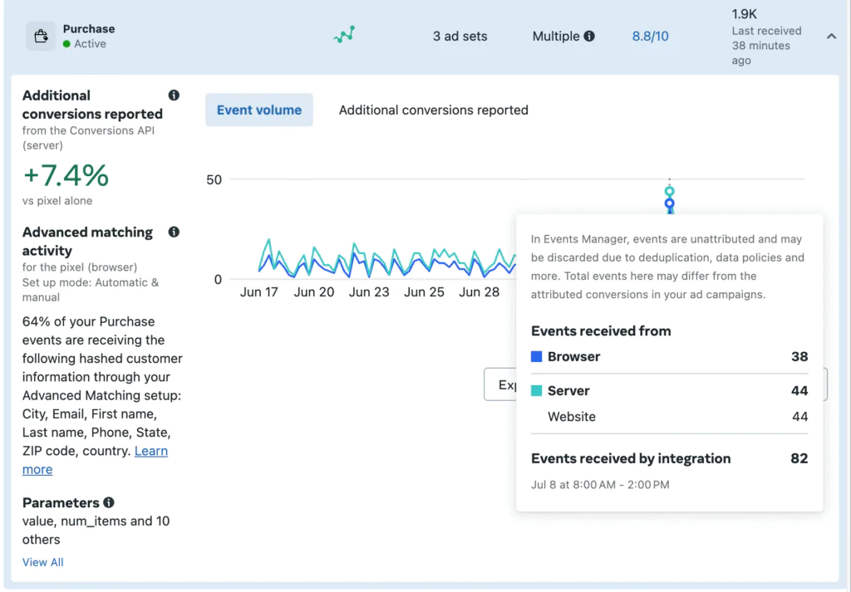
Task: Click the +7.4% conversions value
Action: coord(66,176)
